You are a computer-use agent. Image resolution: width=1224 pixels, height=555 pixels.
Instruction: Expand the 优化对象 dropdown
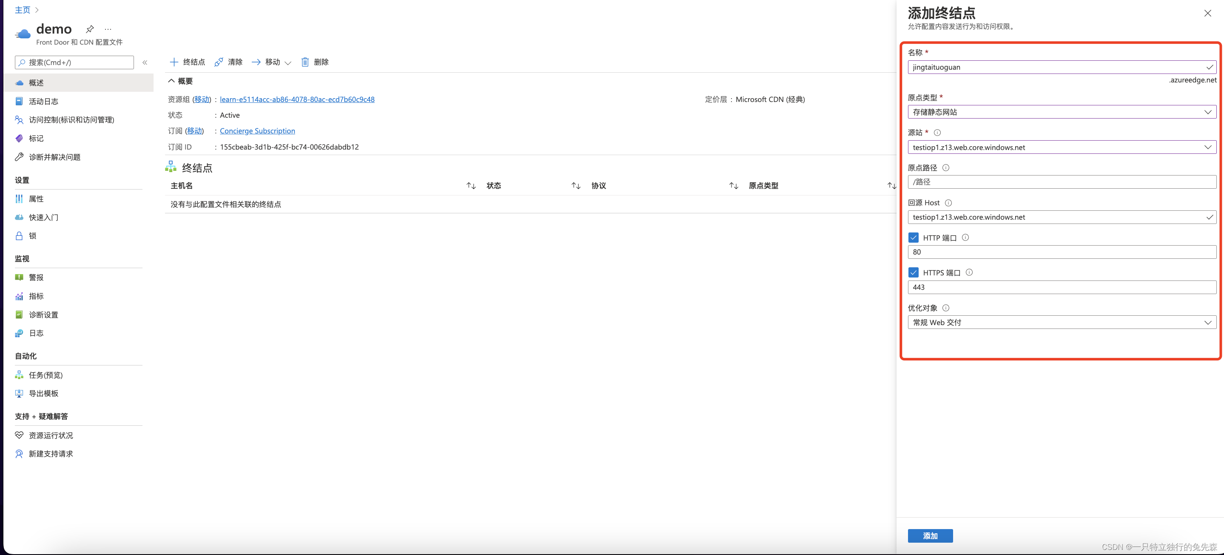coord(1062,323)
